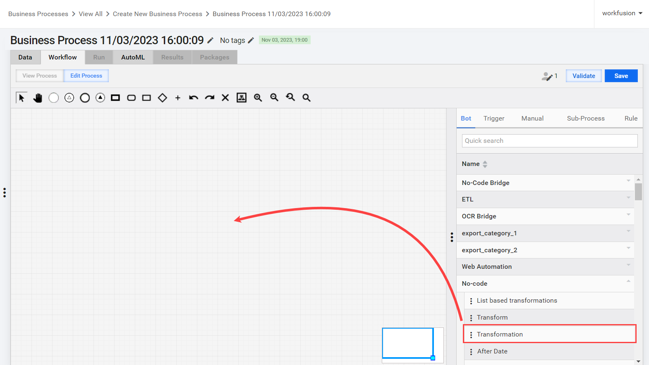Click the vertical dots handle beside Transformation
Screen dimensions: 649x365
pyautogui.click(x=471, y=335)
